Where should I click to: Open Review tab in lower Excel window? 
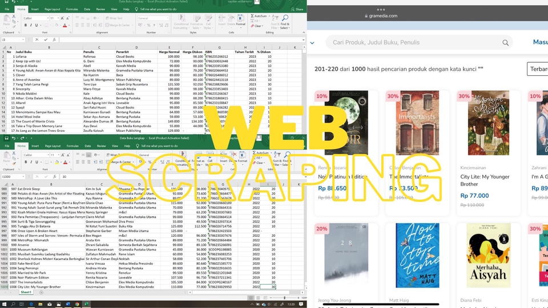tap(102, 146)
